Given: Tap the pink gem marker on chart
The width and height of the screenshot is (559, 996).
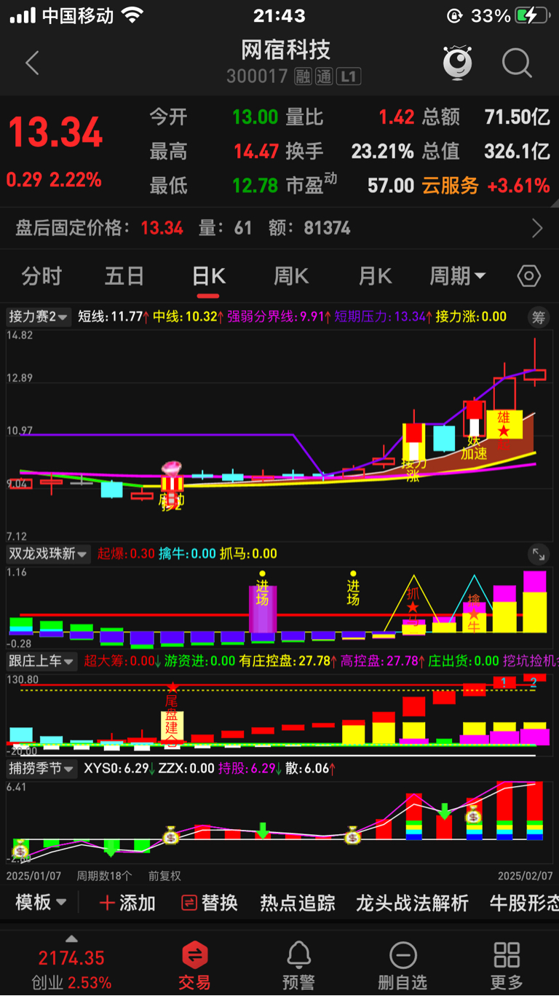Looking at the screenshot, I should [172, 469].
